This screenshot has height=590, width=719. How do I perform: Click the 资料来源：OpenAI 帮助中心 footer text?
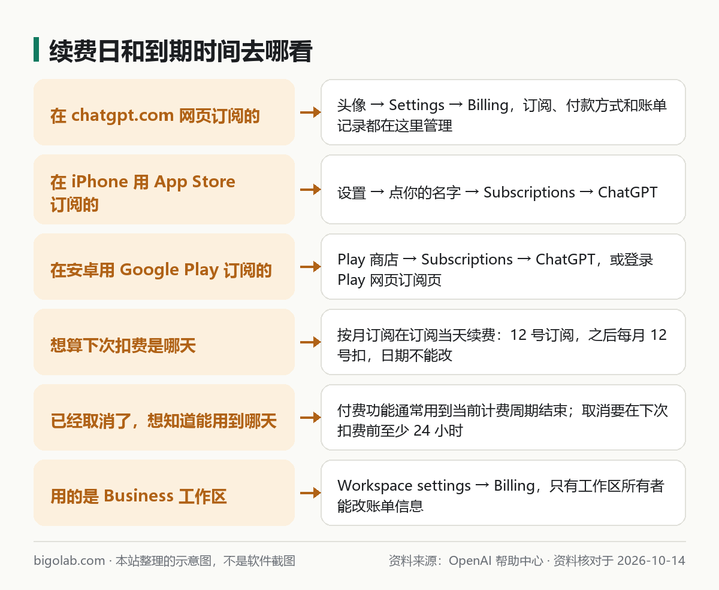(466, 561)
